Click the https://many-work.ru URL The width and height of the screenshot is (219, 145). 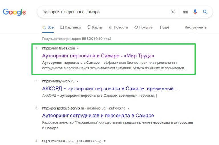(x=58, y=81)
